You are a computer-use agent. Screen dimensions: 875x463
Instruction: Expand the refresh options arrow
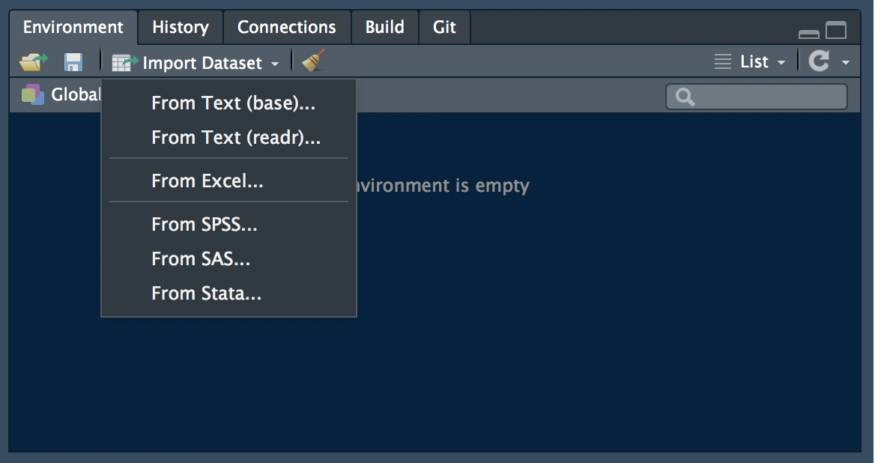point(846,62)
